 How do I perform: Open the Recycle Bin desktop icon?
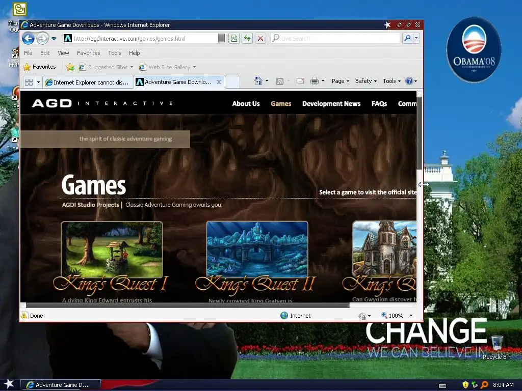(x=497, y=347)
